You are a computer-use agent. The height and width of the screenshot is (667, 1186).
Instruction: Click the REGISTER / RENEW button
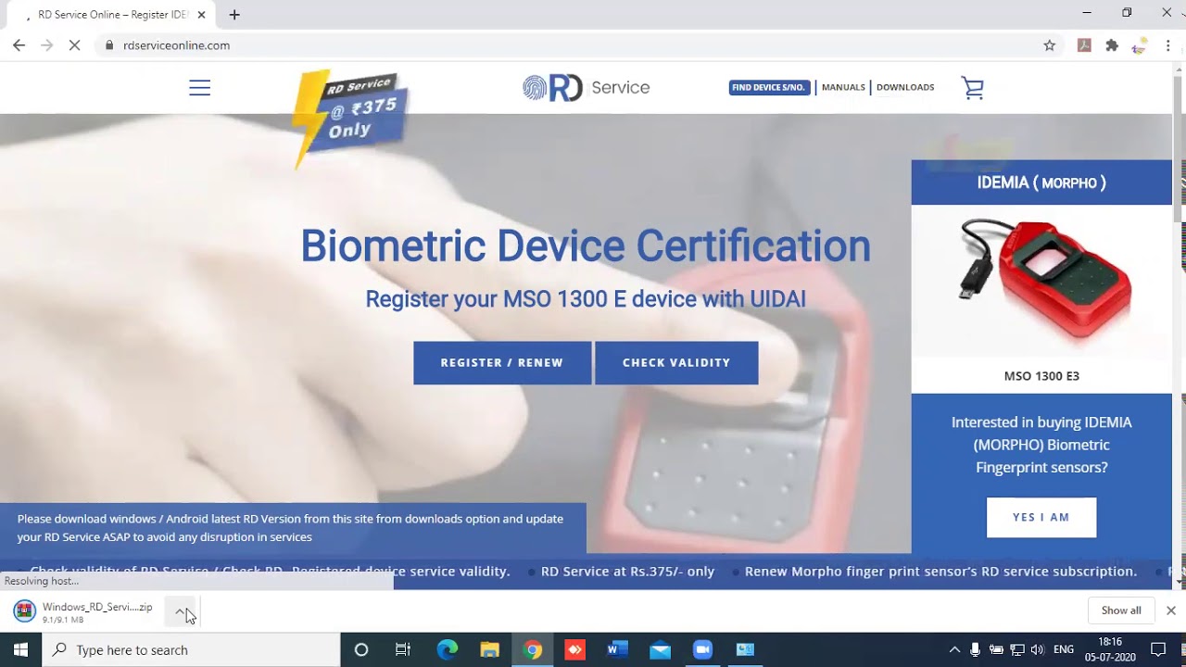[502, 363]
